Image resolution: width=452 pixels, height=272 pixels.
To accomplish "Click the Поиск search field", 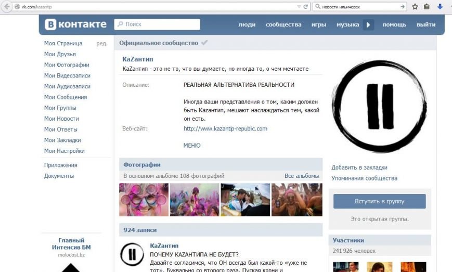I will point(157,24).
